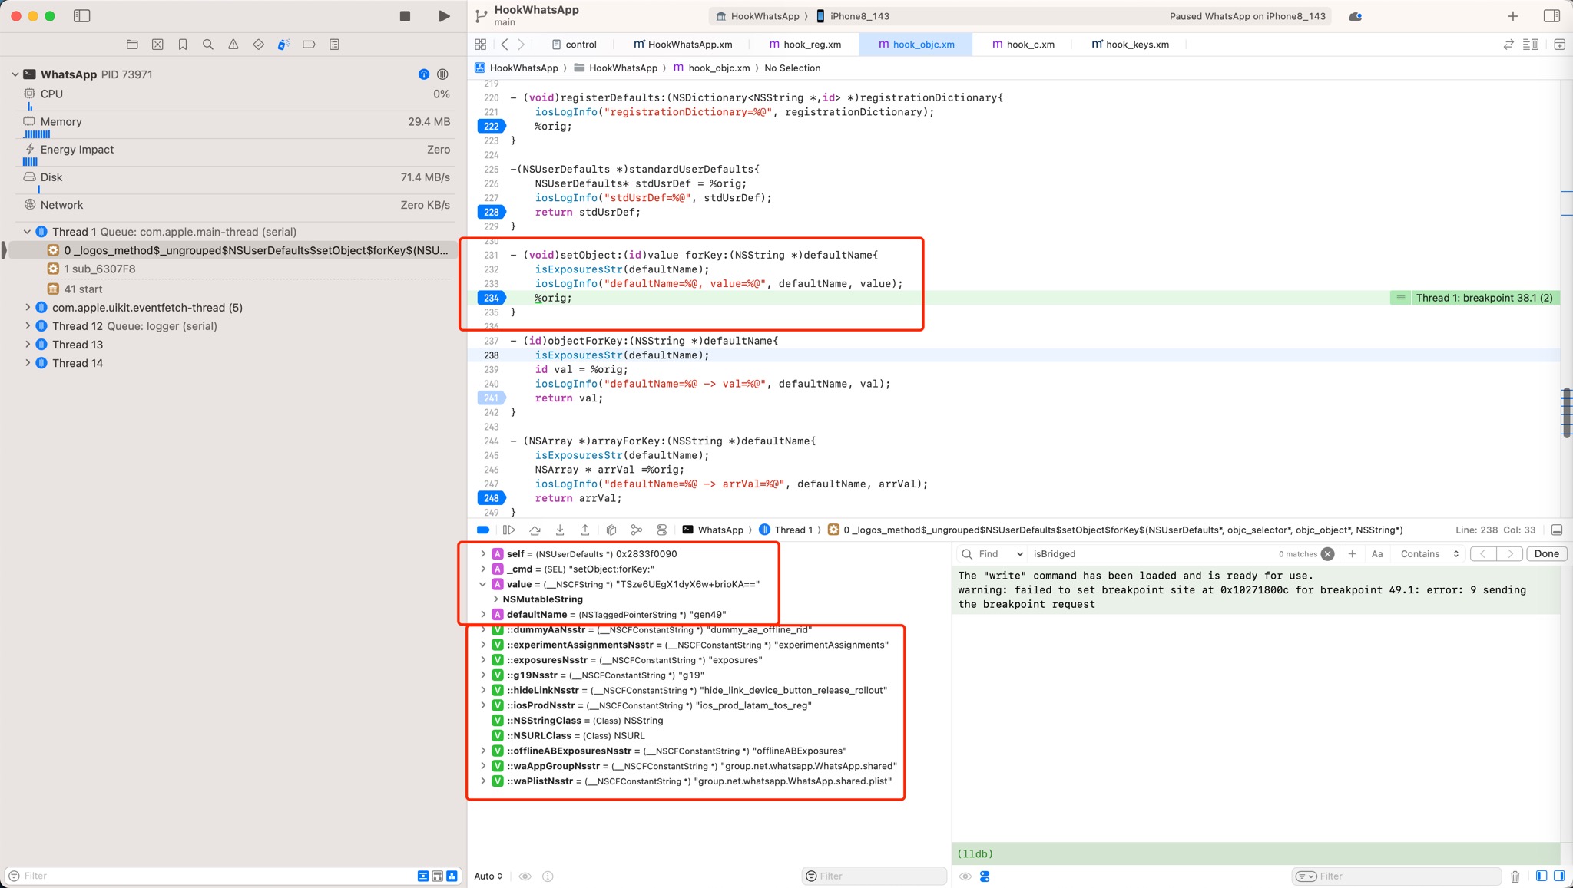Click the Step Over button

535,530
